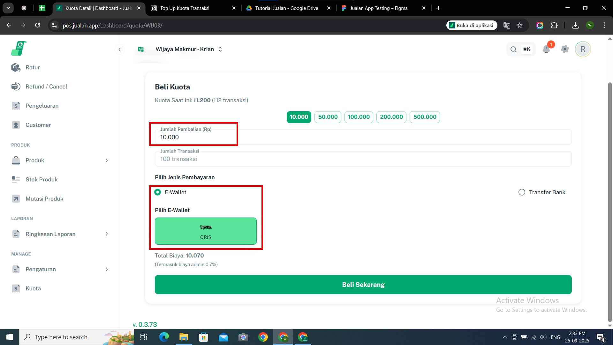Click the settings gear icon in header
Image resolution: width=613 pixels, height=345 pixels.
[565, 49]
